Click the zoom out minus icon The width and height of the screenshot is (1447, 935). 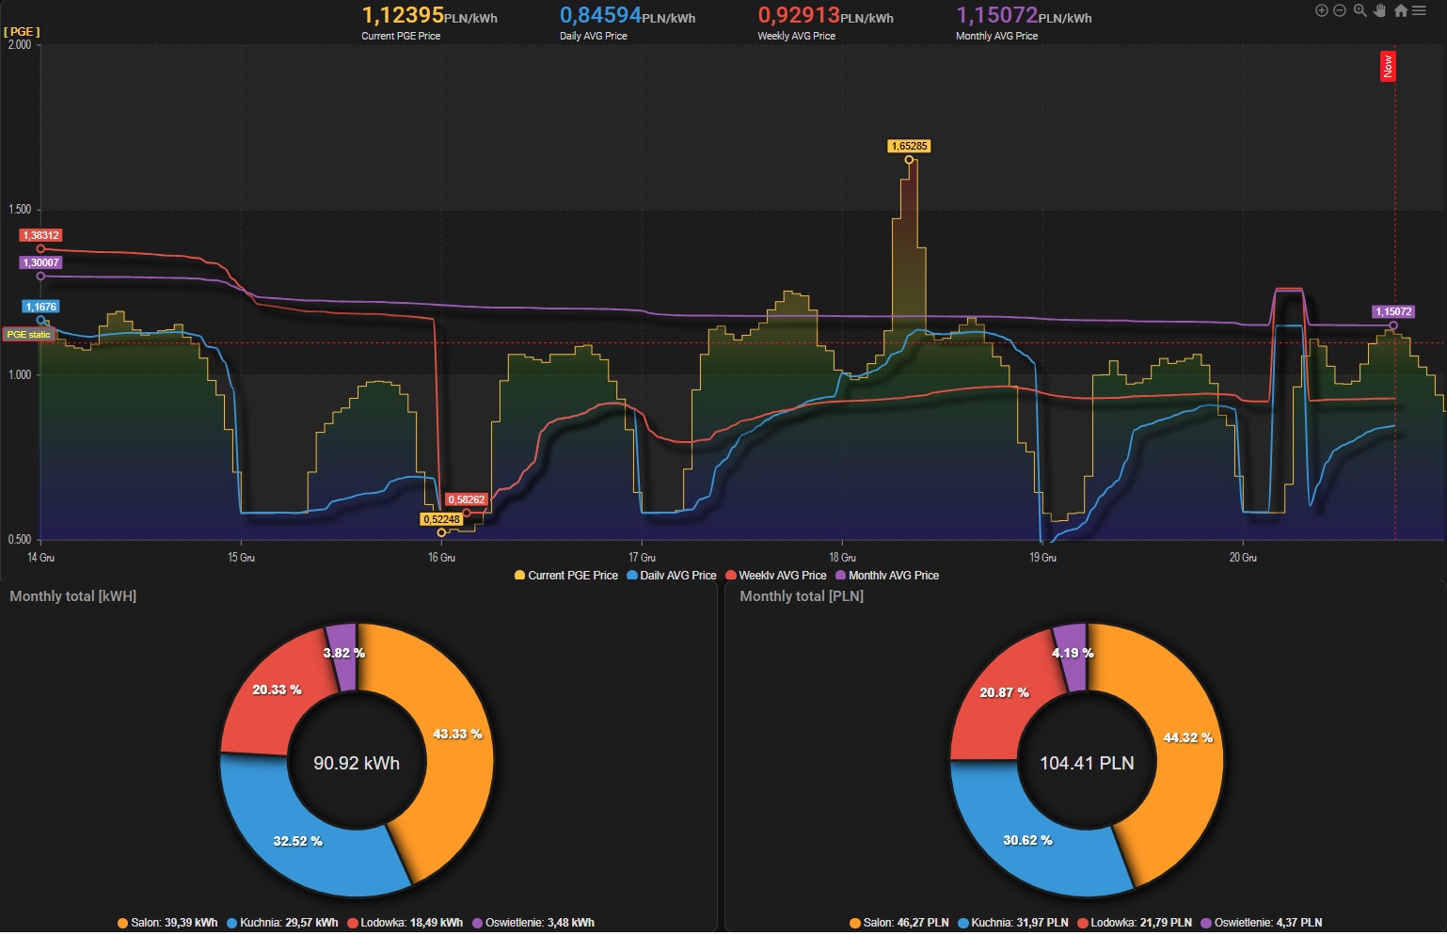click(x=1340, y=10)
